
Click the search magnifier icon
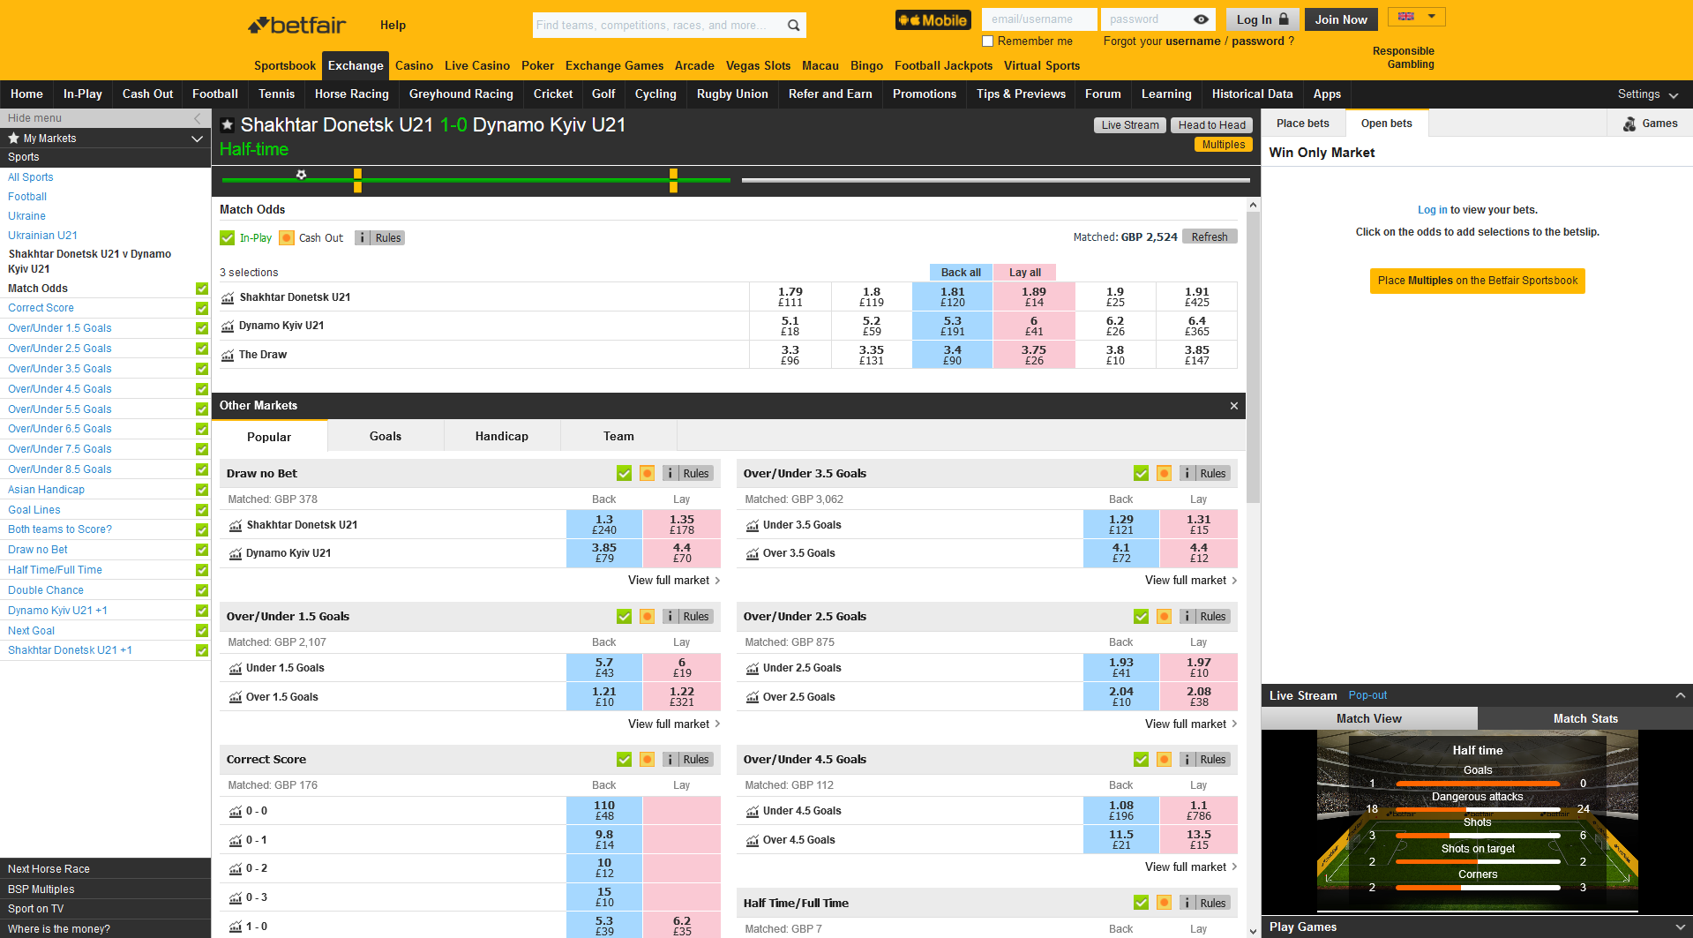point(793,26)
